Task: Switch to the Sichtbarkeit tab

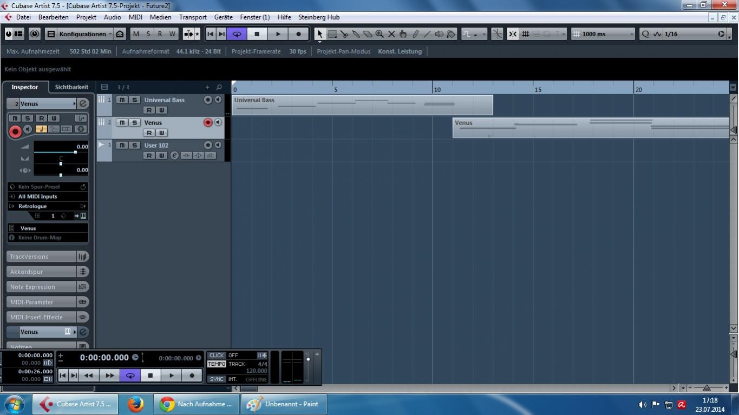Action: 71,87
